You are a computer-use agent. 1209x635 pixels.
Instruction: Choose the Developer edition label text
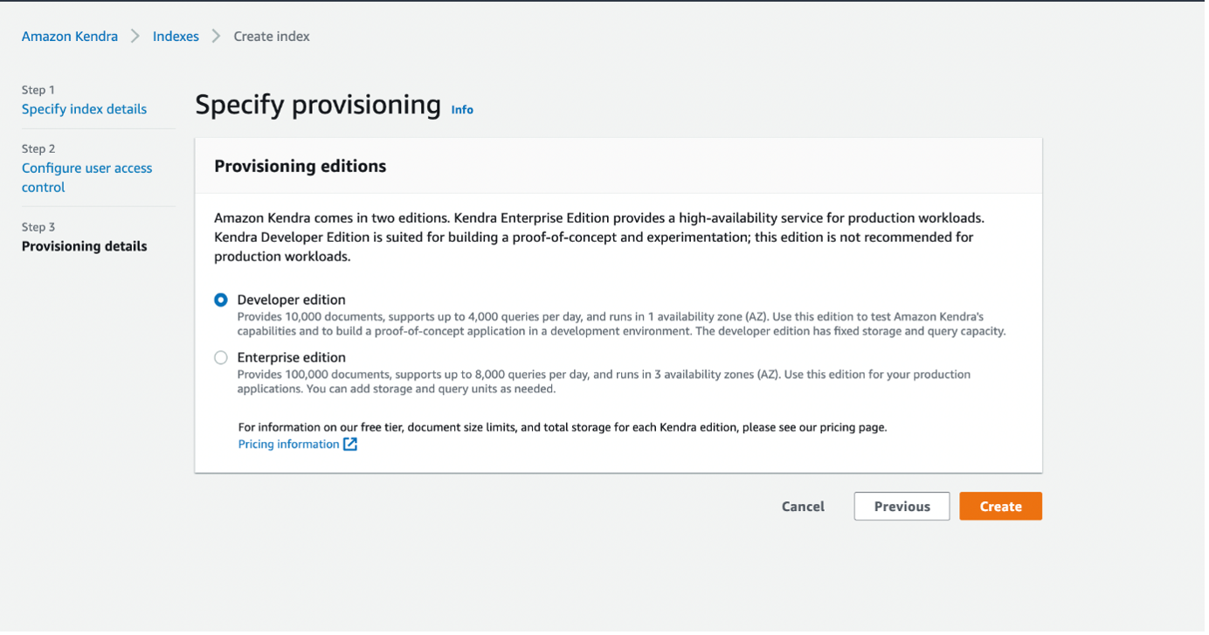click(x=291, y=300)
